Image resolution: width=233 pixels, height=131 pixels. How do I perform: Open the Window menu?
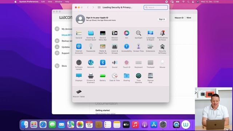pyautogui.click(x=59, y=2)
